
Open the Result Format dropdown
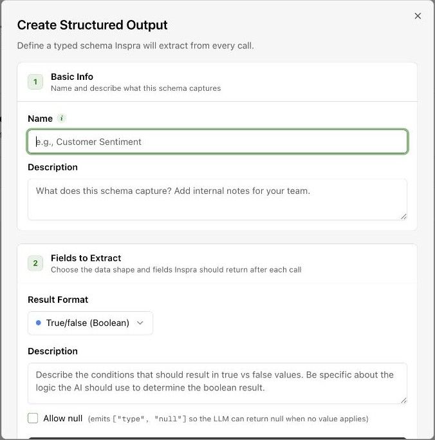coord(90,323)
